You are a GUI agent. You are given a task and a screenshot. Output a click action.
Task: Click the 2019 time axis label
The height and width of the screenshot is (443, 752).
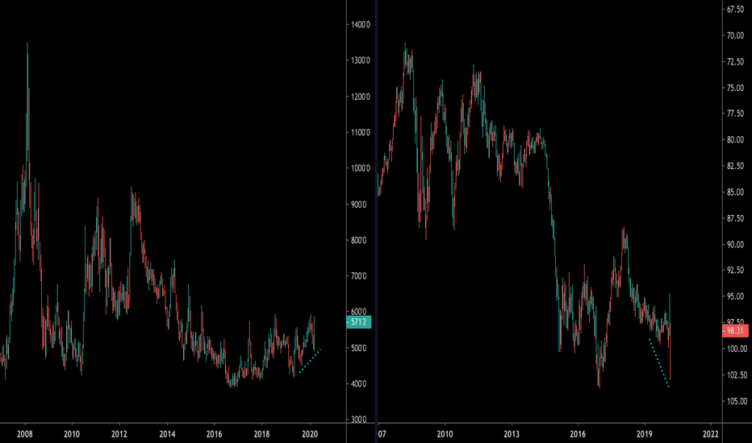(x=644, y=434)
